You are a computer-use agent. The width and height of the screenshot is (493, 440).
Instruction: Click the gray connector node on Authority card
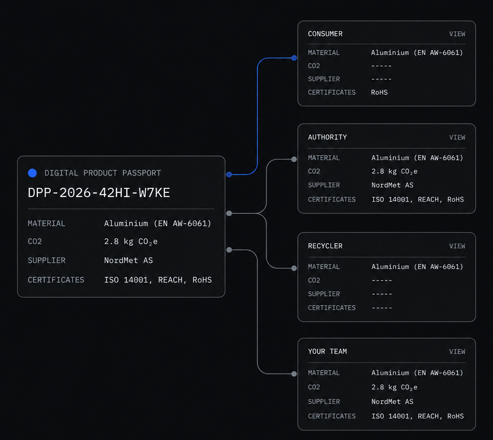click(294, 159)
